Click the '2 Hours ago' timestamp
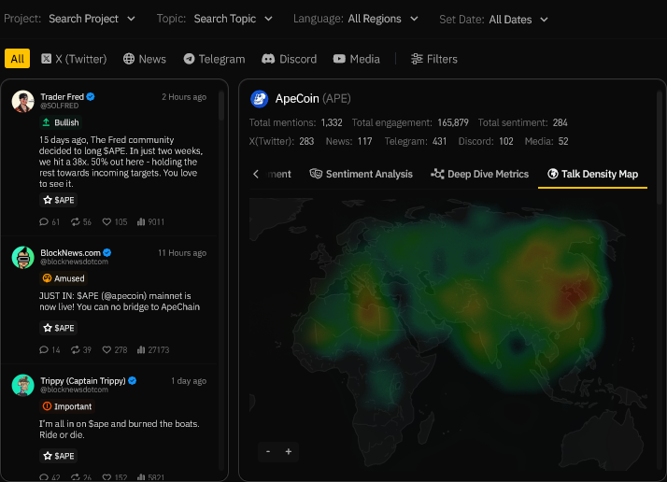Image resolution: width=667 pixels, height=482 pixels. point(184,97)
